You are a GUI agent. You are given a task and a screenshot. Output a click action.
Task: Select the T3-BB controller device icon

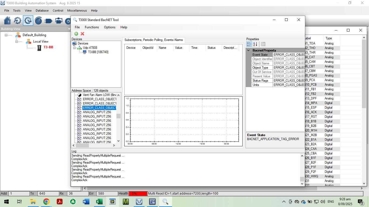pyautogui.click(x=39, y=47)
